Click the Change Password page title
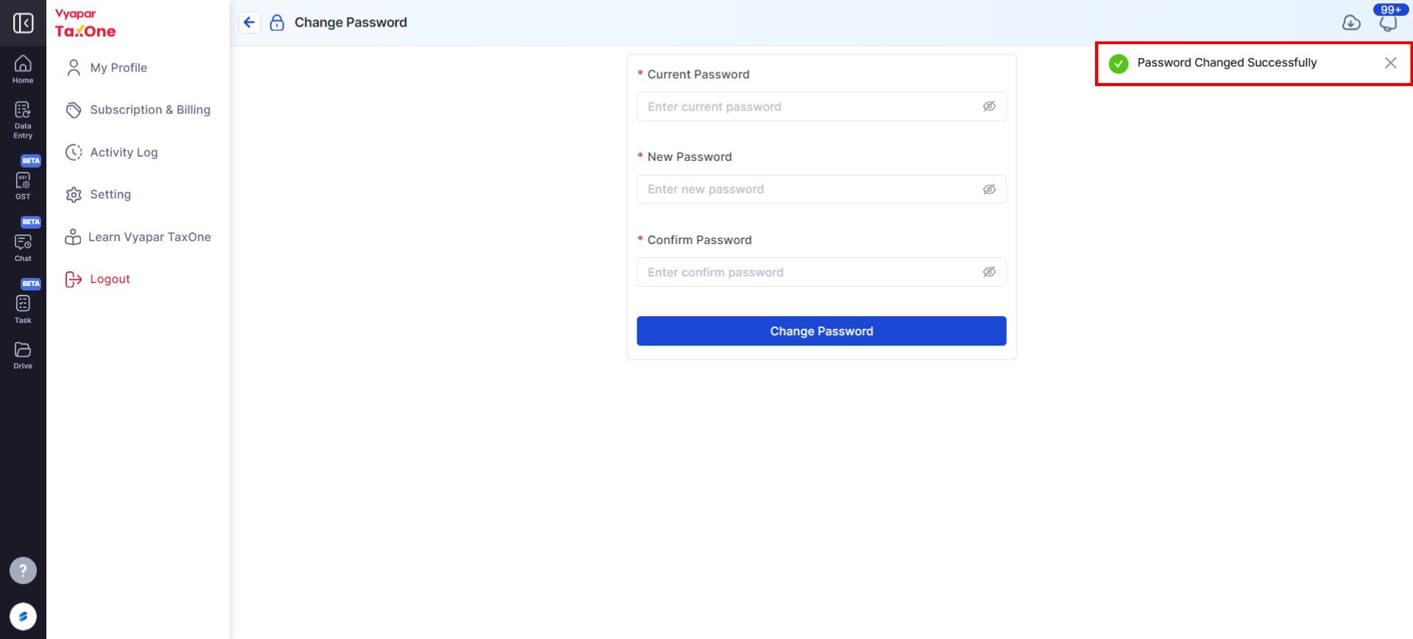This screenshot has width=1413, height=639. coord(350,23)
